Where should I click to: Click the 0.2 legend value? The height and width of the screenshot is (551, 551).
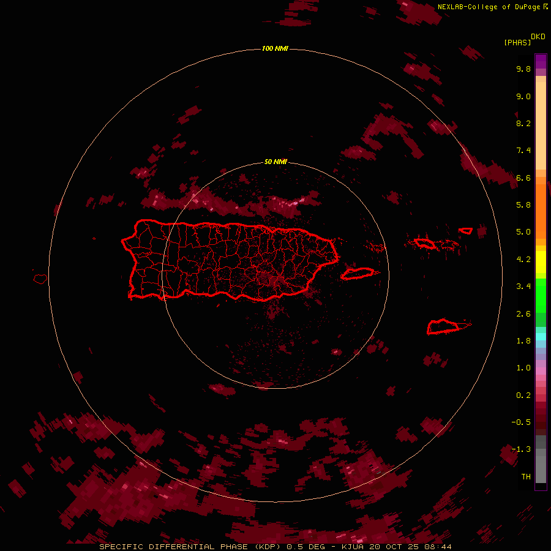[523, 395]
